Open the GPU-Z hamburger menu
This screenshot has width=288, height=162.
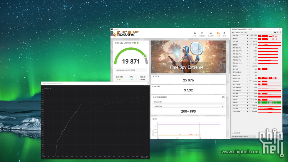coord(280,32)
